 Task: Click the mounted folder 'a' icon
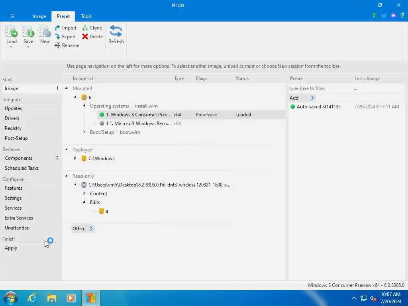pyautogui.click(x=84, y=97)
